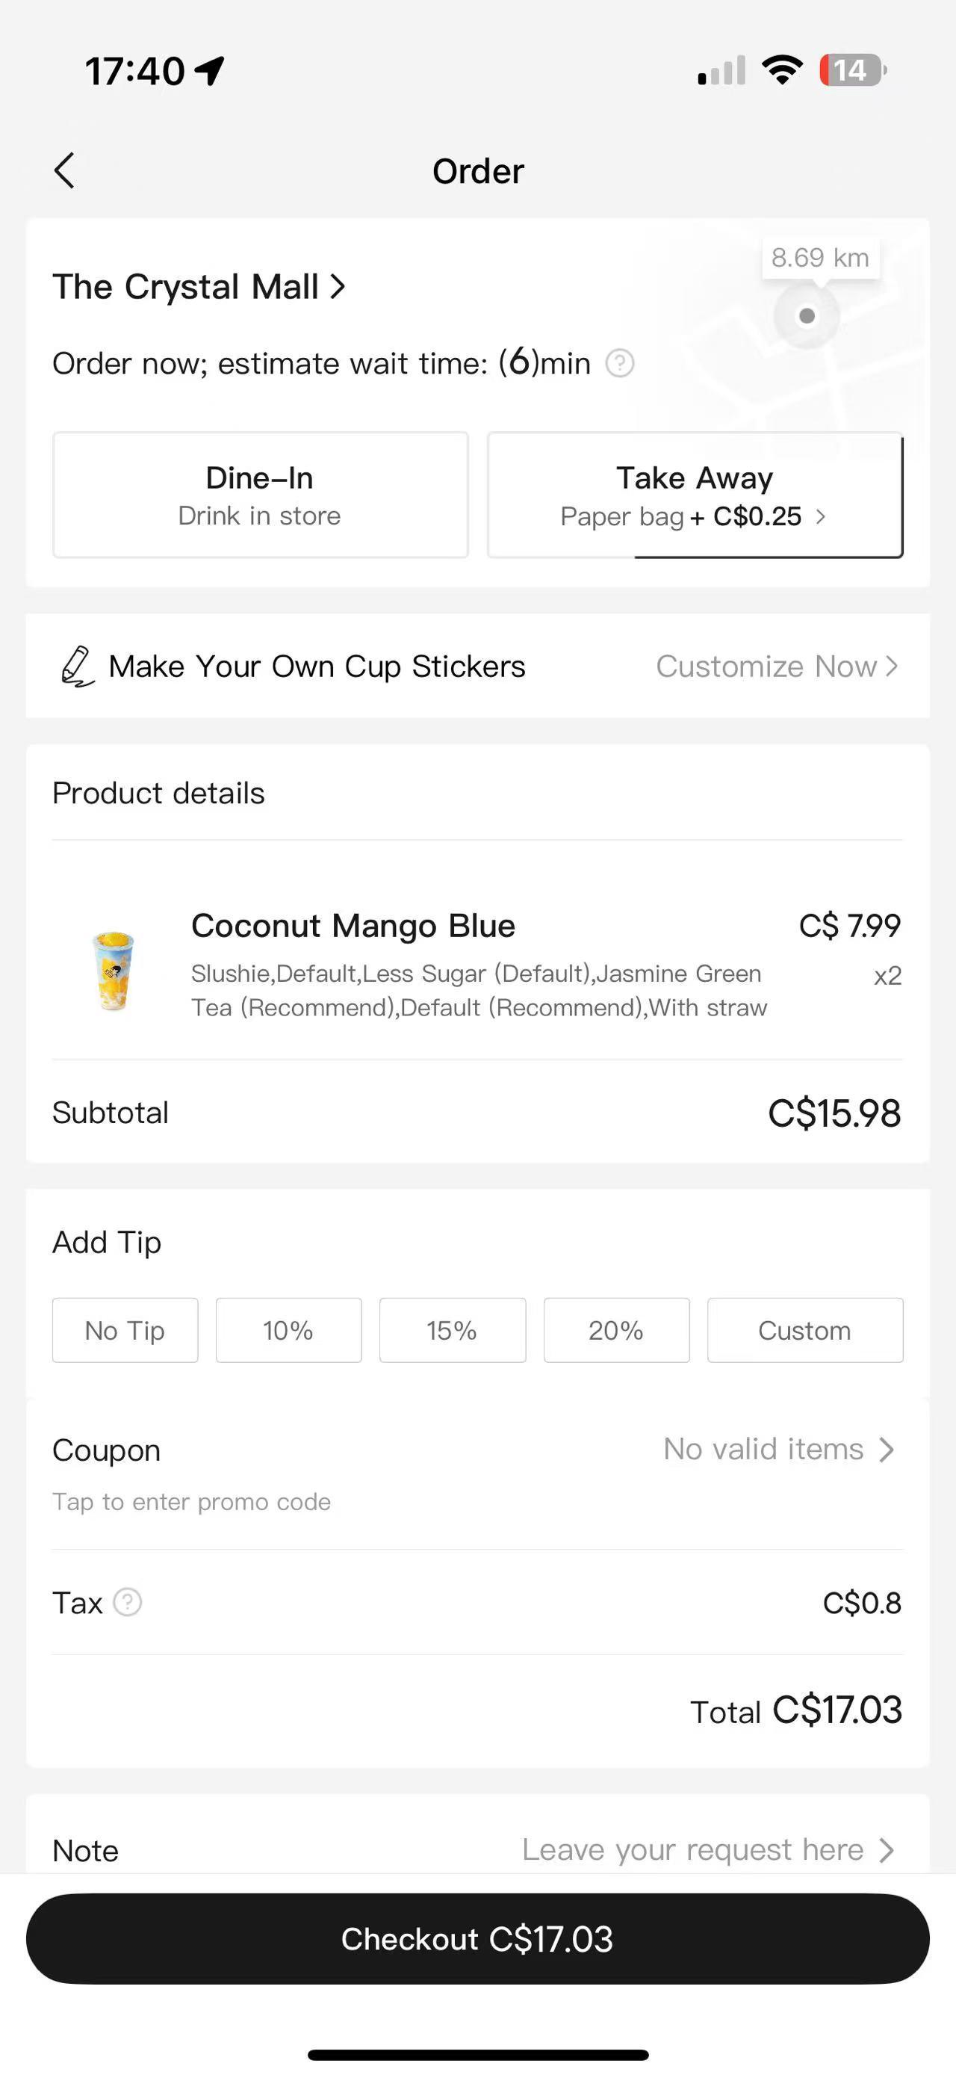Open the Note request chevron

886,1849
